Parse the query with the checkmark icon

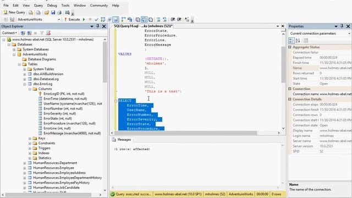point(96,20)
